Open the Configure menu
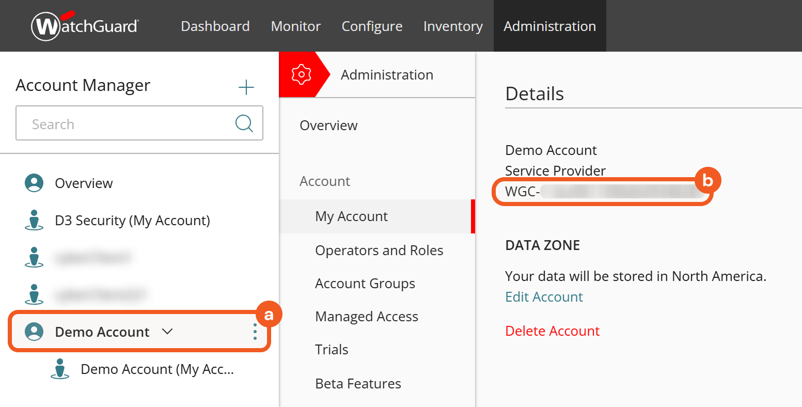The image size is (802, 407). tap(372, 26)
